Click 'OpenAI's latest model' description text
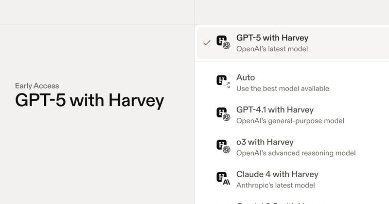Image resolution: width=389 pixels, height=204 pixels. click(272, 49)
